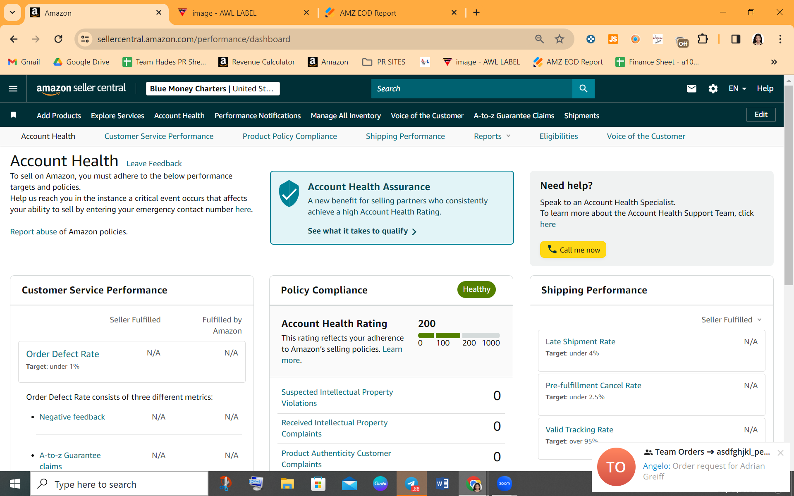Viewport: 794px width, 496px height.
Task: Open a new browser tab
Action: (476, 13)
